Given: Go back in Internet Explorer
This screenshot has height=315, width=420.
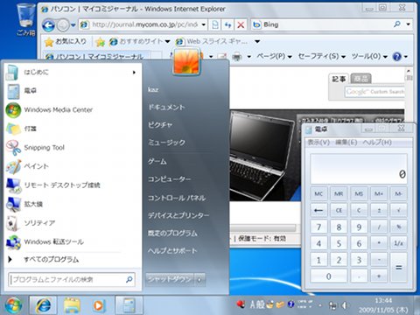Looking at the screenshot, I should 48,25.
